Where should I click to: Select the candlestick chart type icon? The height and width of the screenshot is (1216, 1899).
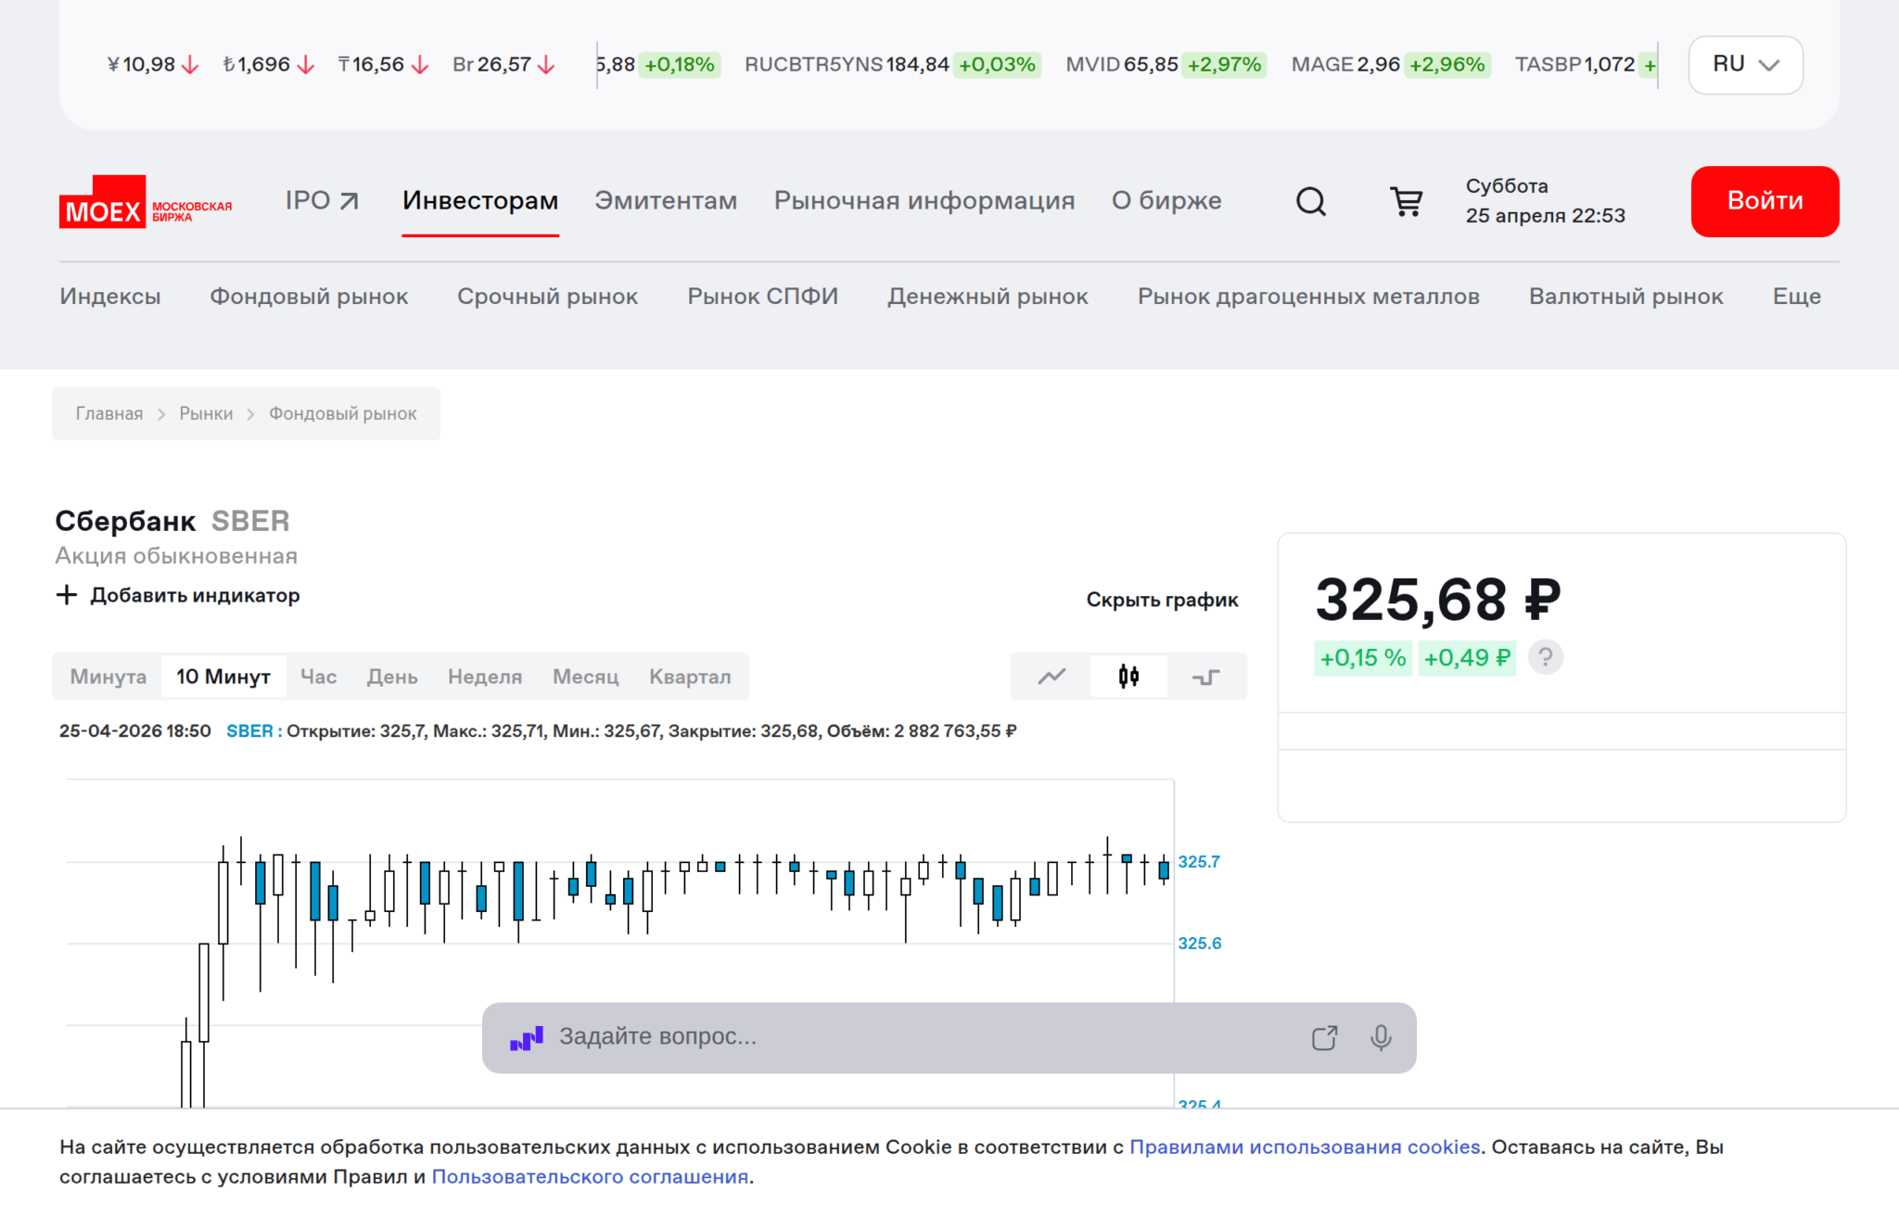1128,677
